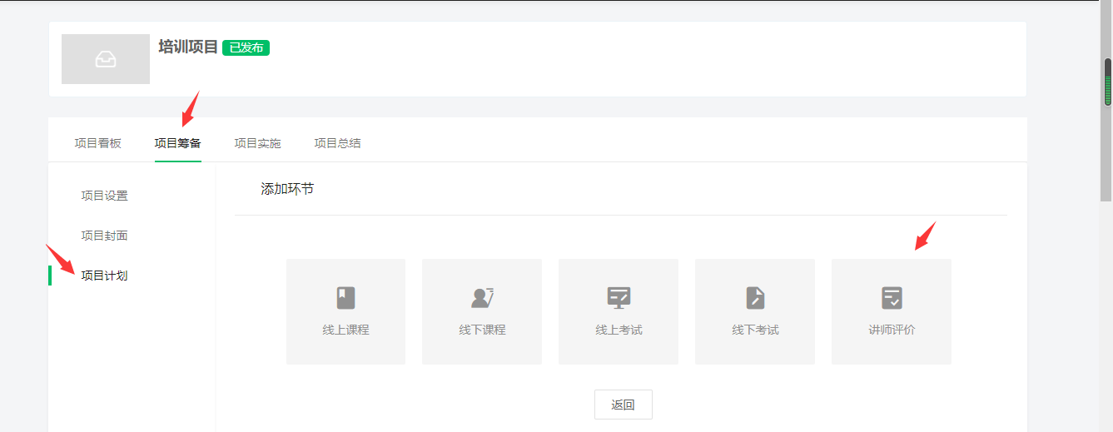1113x432 pixels.
Task: Add the 讲师评价 checklist icon
Action: [892, 298]
